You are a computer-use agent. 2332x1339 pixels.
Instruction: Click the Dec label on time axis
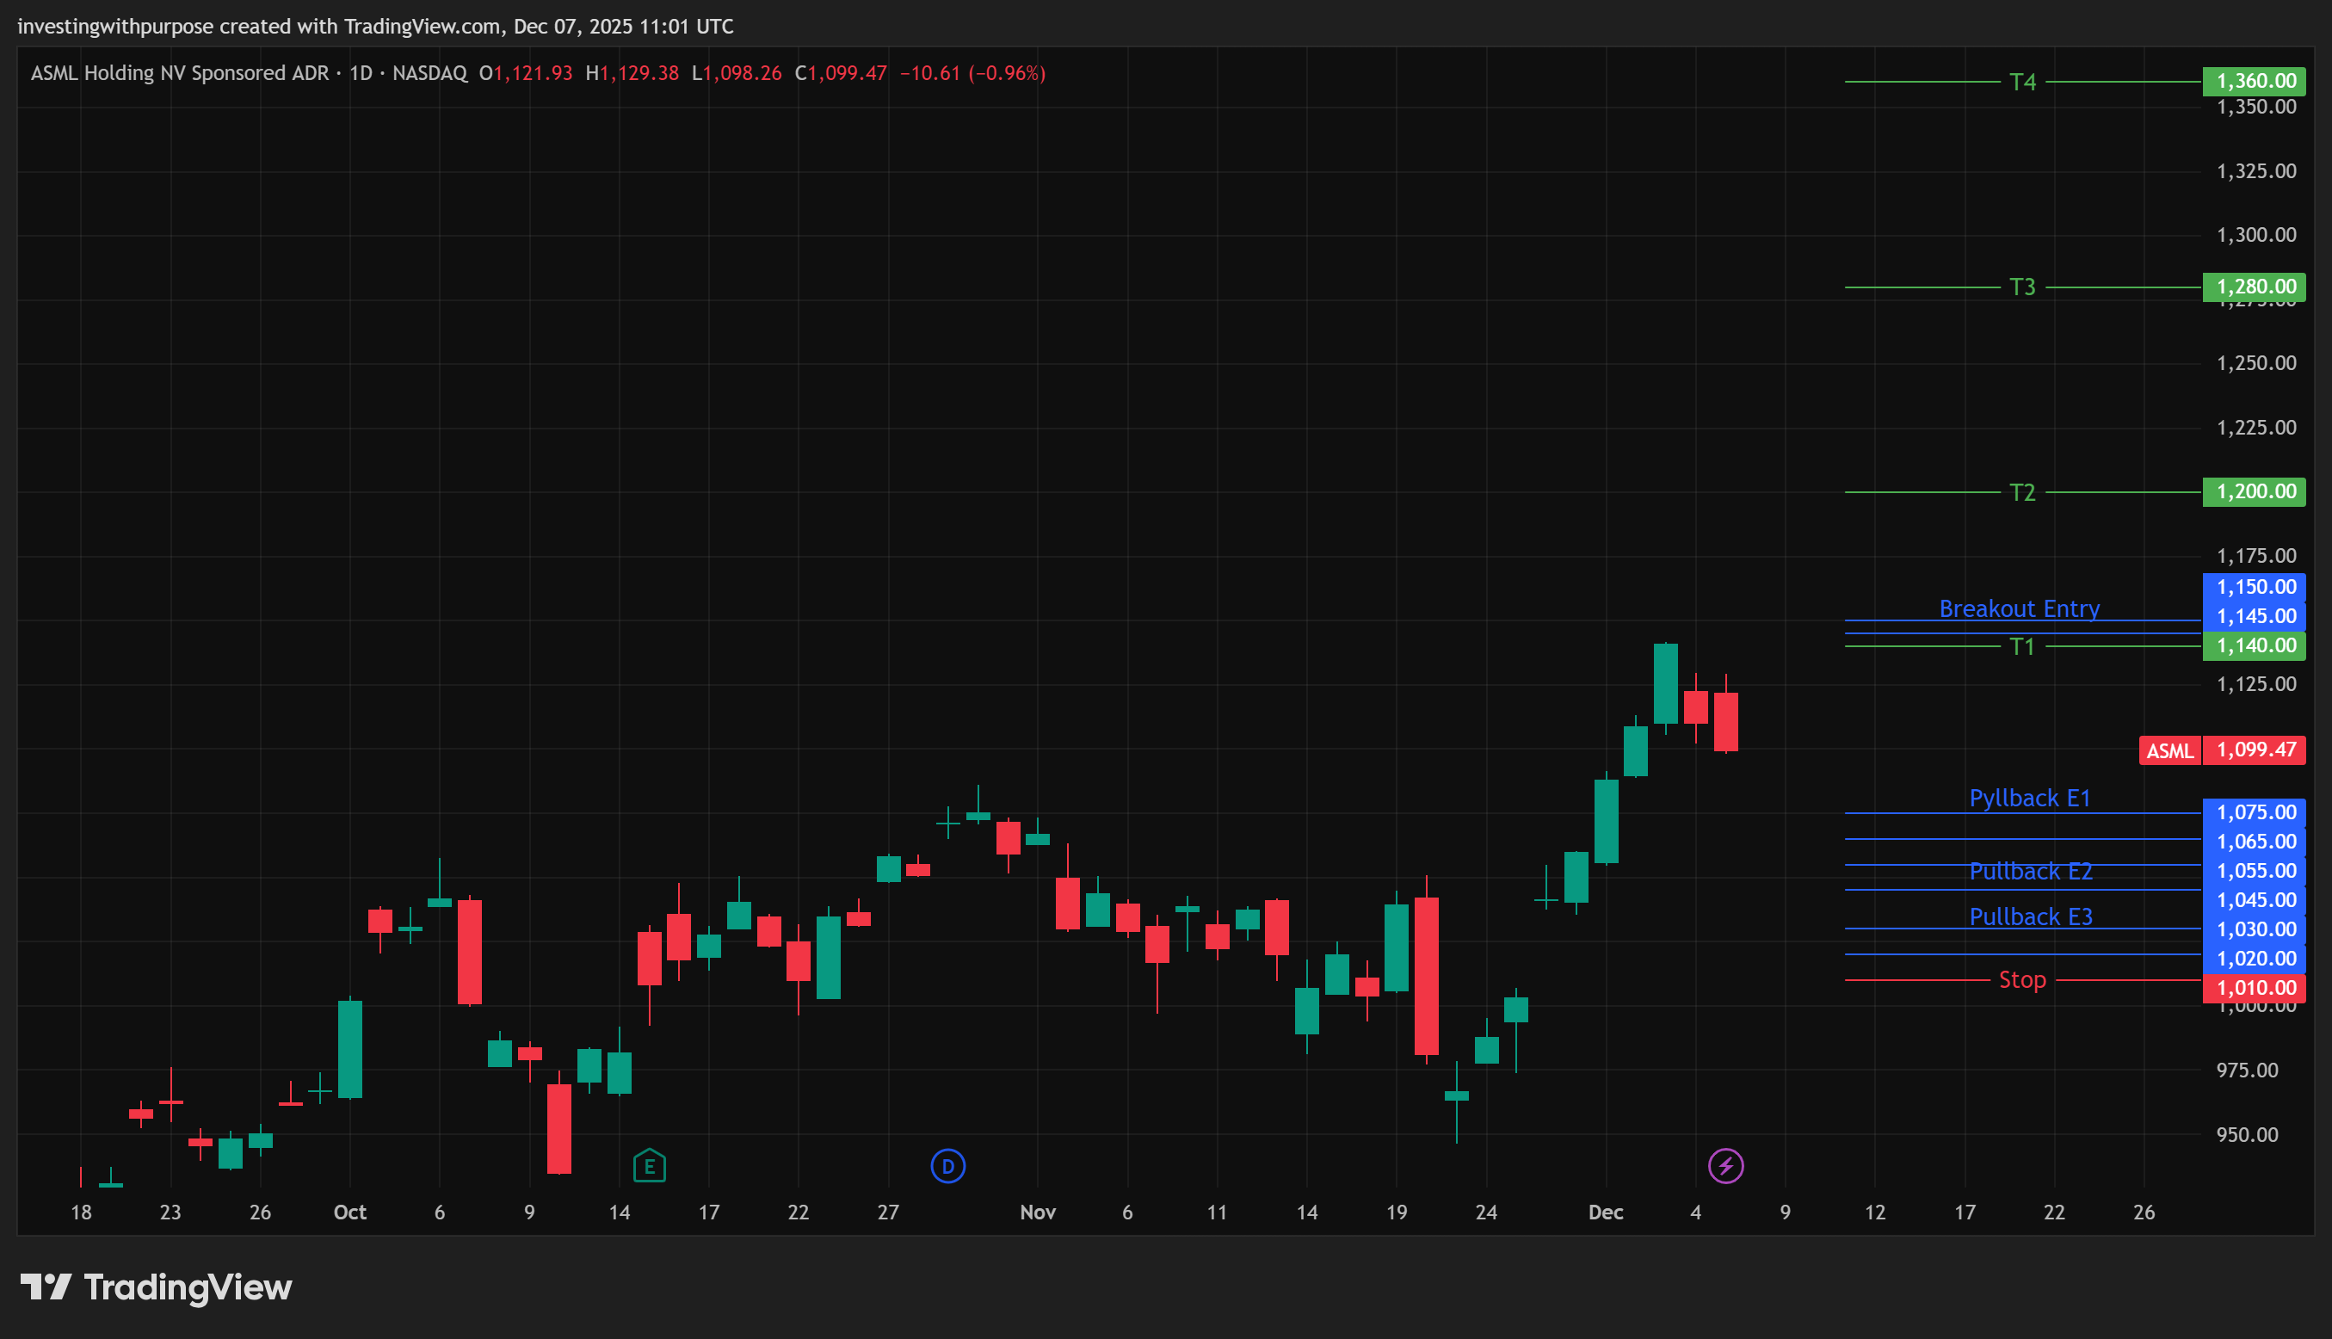[1605, 1213]
